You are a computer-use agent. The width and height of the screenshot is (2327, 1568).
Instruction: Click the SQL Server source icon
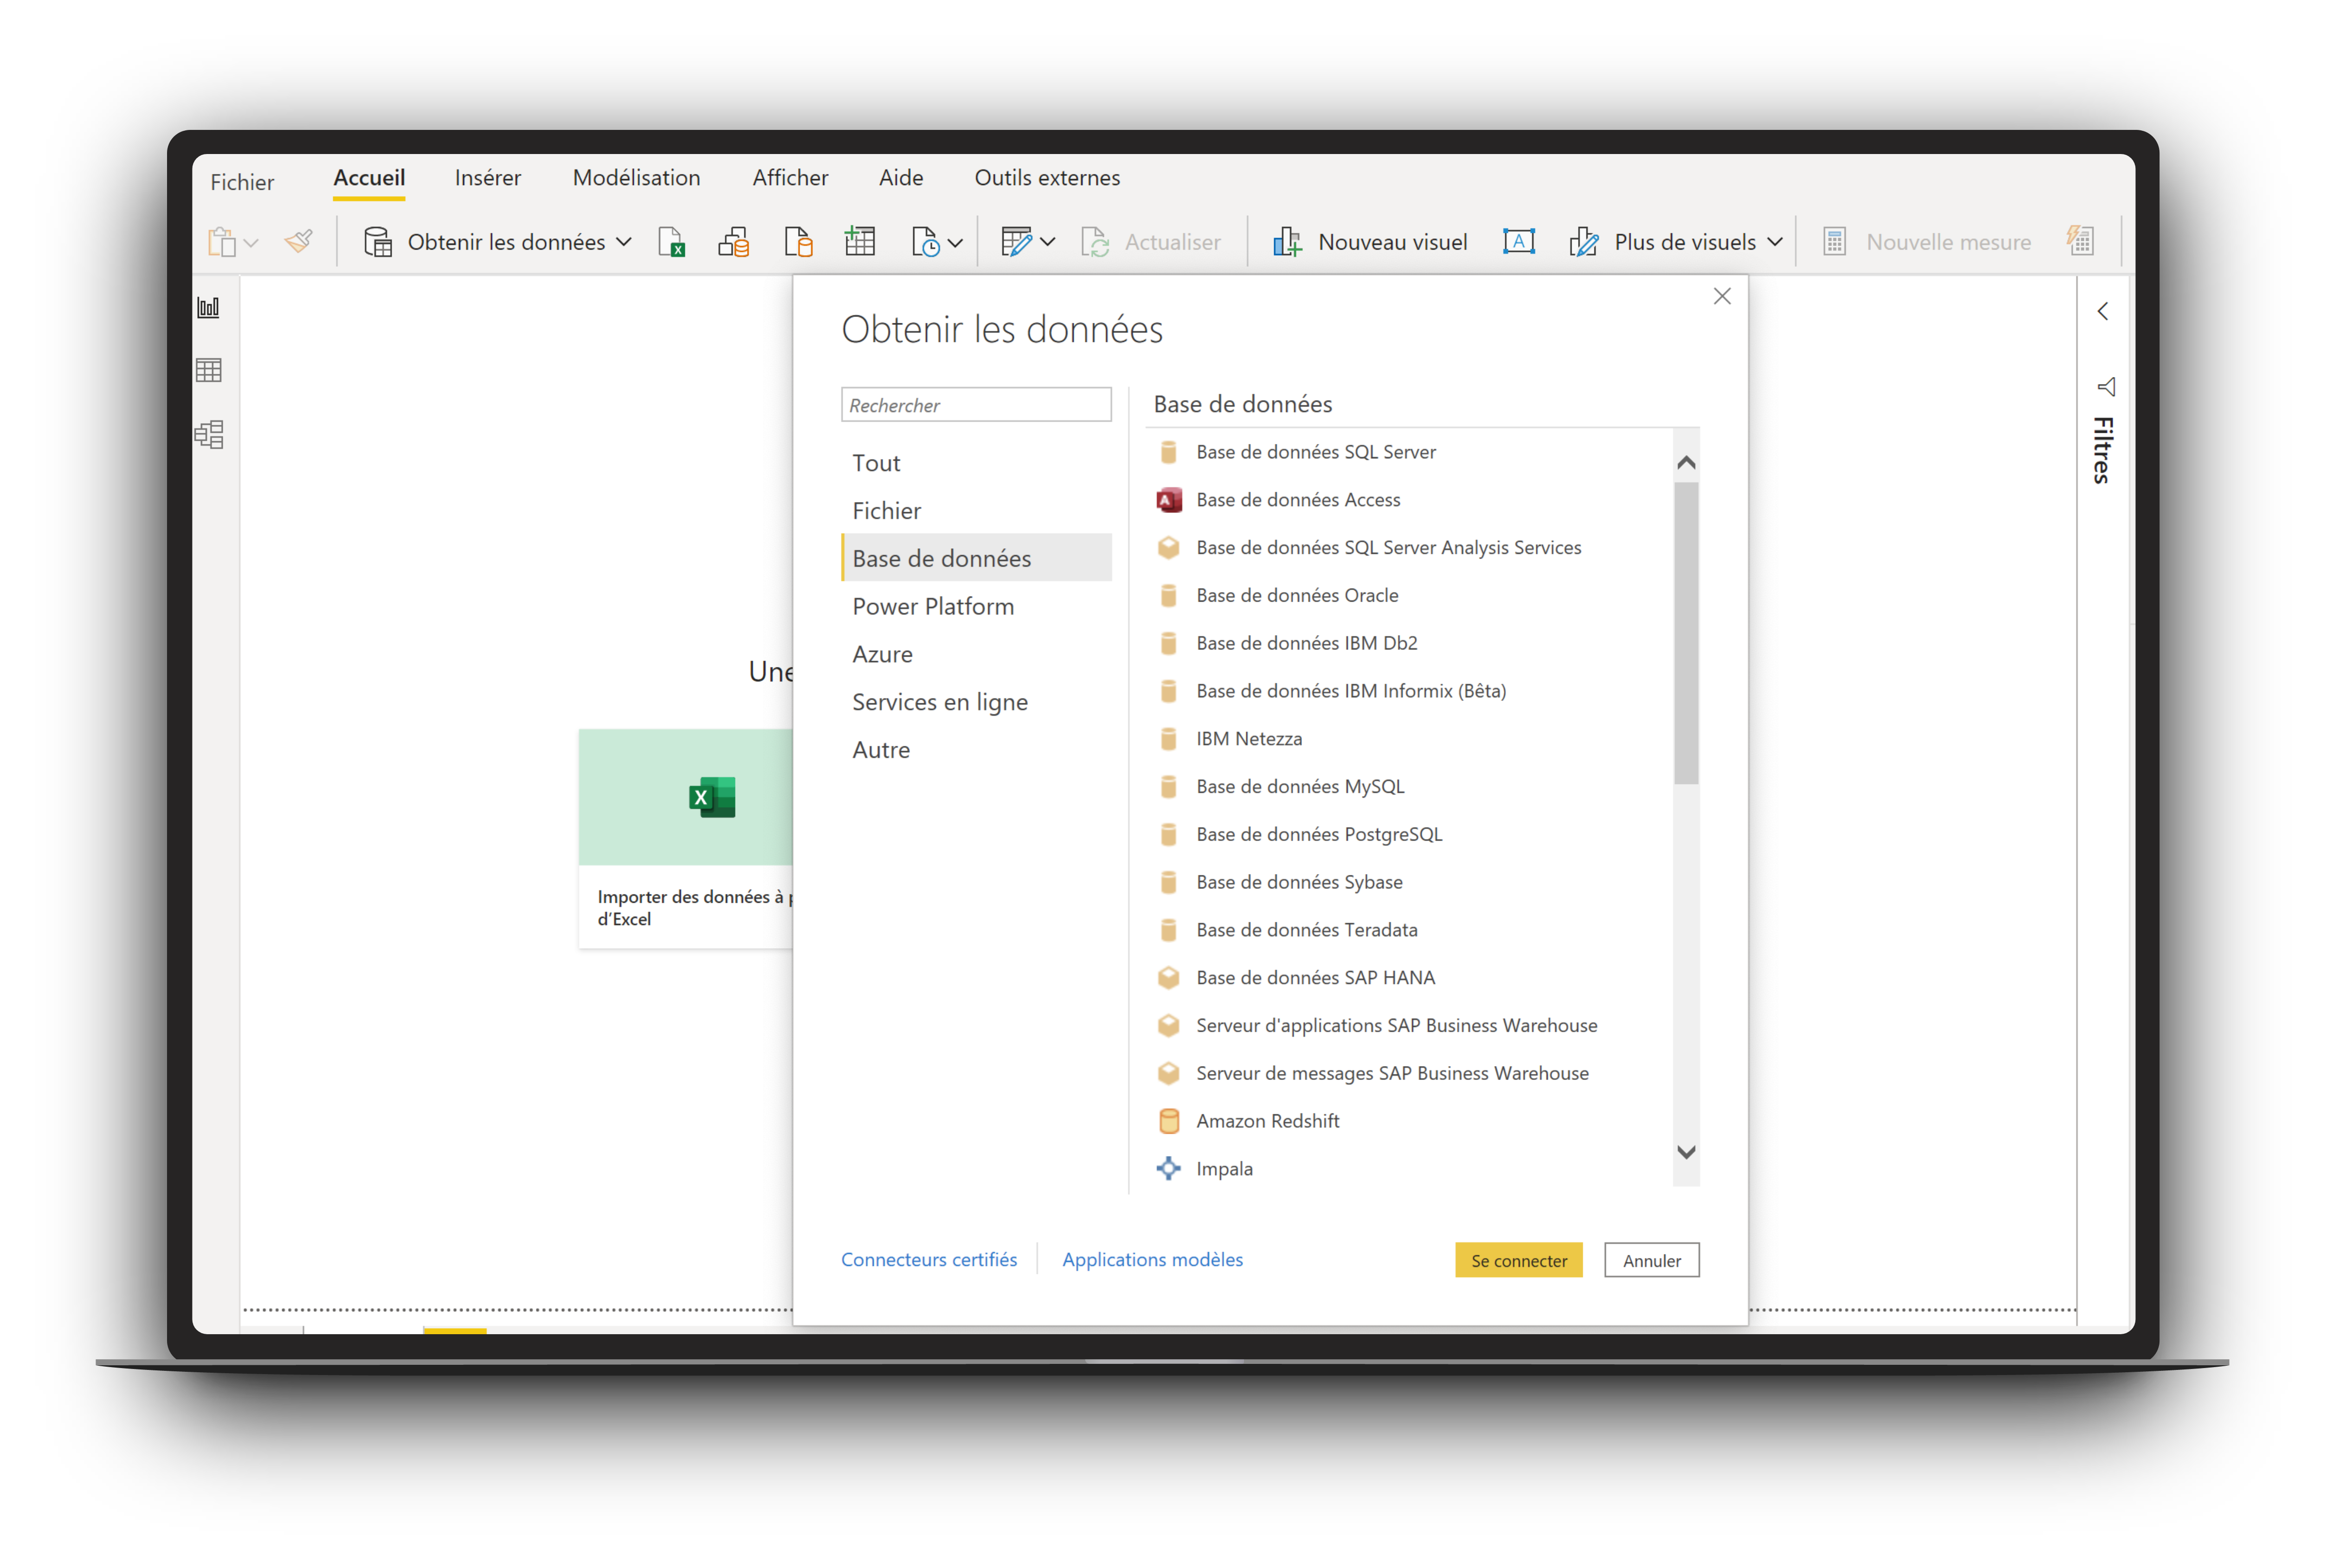pyautogui.click(x=798, y=242)
